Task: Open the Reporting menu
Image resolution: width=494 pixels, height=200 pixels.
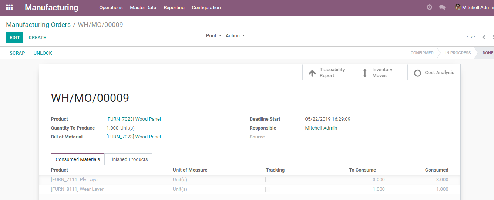Action: (x=174, y=7)
